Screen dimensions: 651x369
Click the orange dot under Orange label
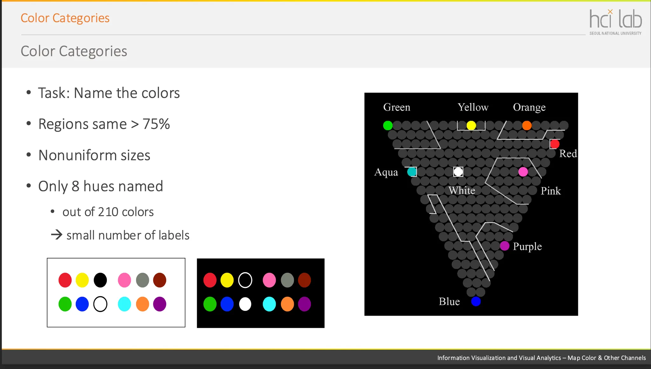pyautogui.click(x=527, y=125)
